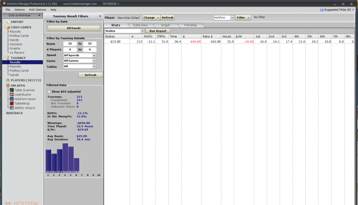Viewport: 358px width, 205px height.
Task: Open the Help menu
Action: click(53, 10)
